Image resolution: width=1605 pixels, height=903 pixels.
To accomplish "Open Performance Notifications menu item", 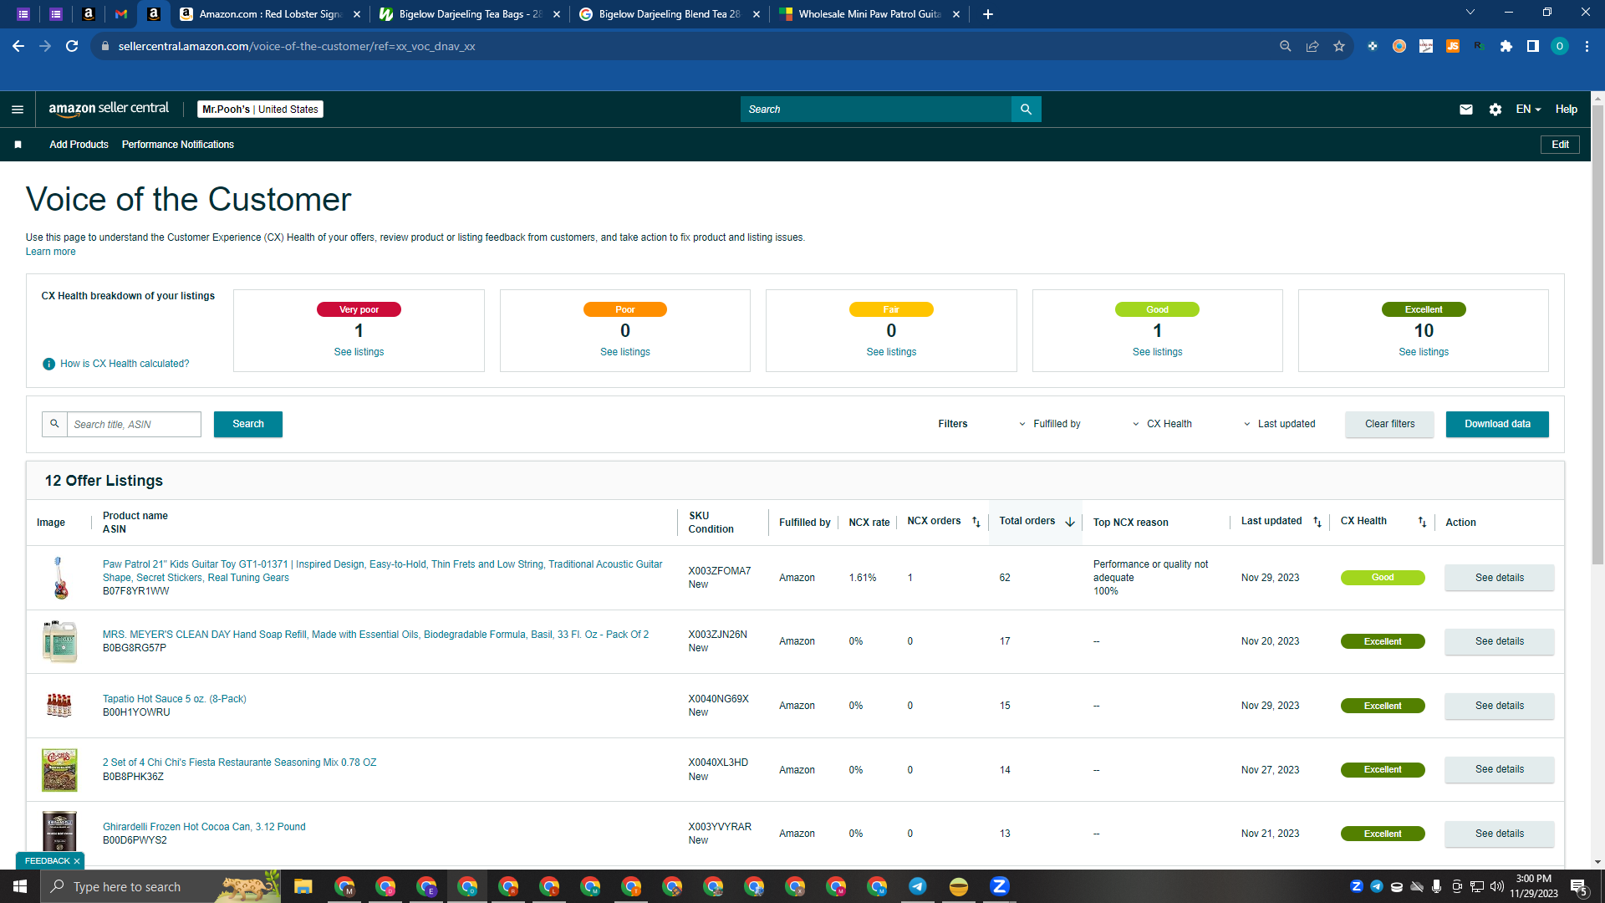I will [178, 145].
